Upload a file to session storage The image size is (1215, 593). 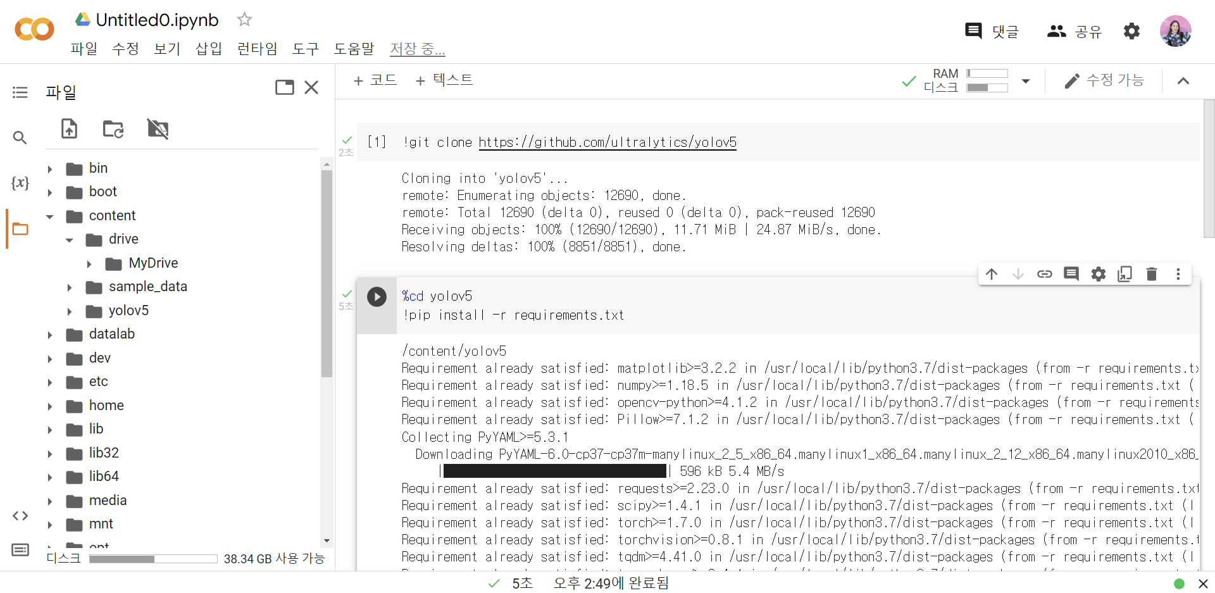point(69,128)
